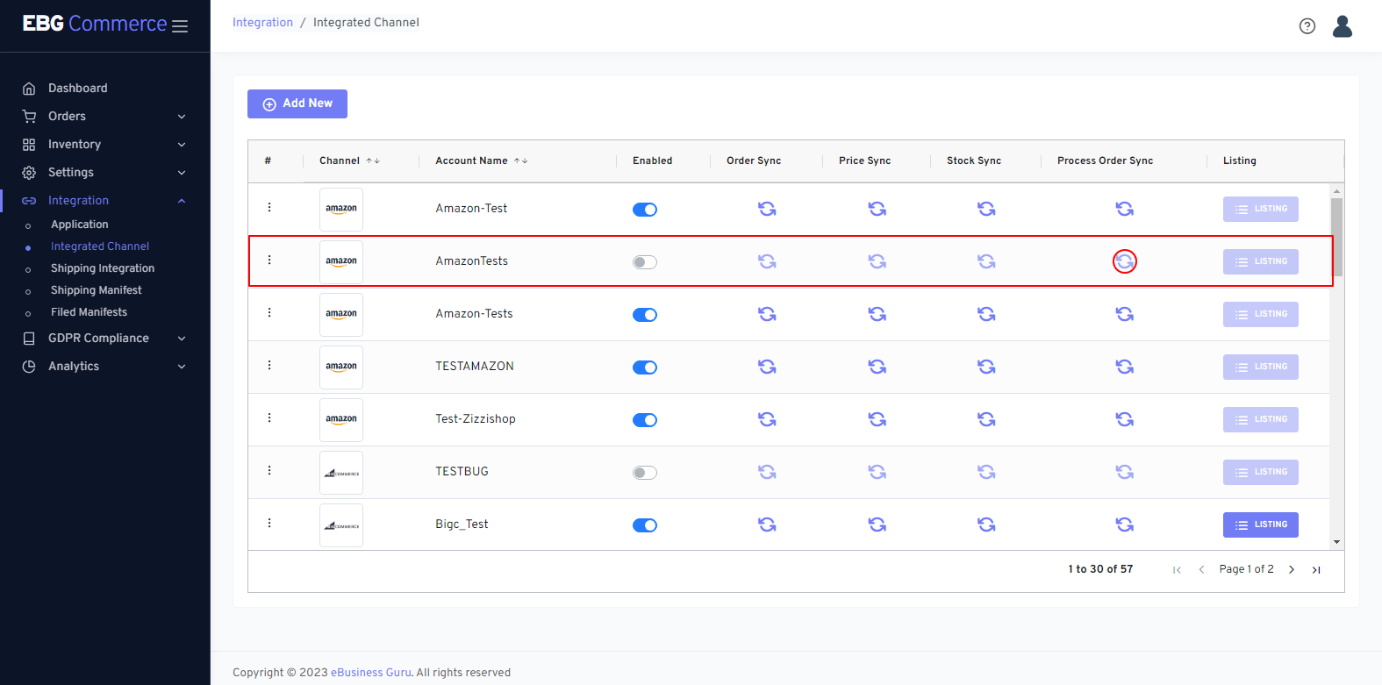Screen dimensions: 1382x685
Task: Open row actions menu for Bigc_Test
Action: click(269, 524)
